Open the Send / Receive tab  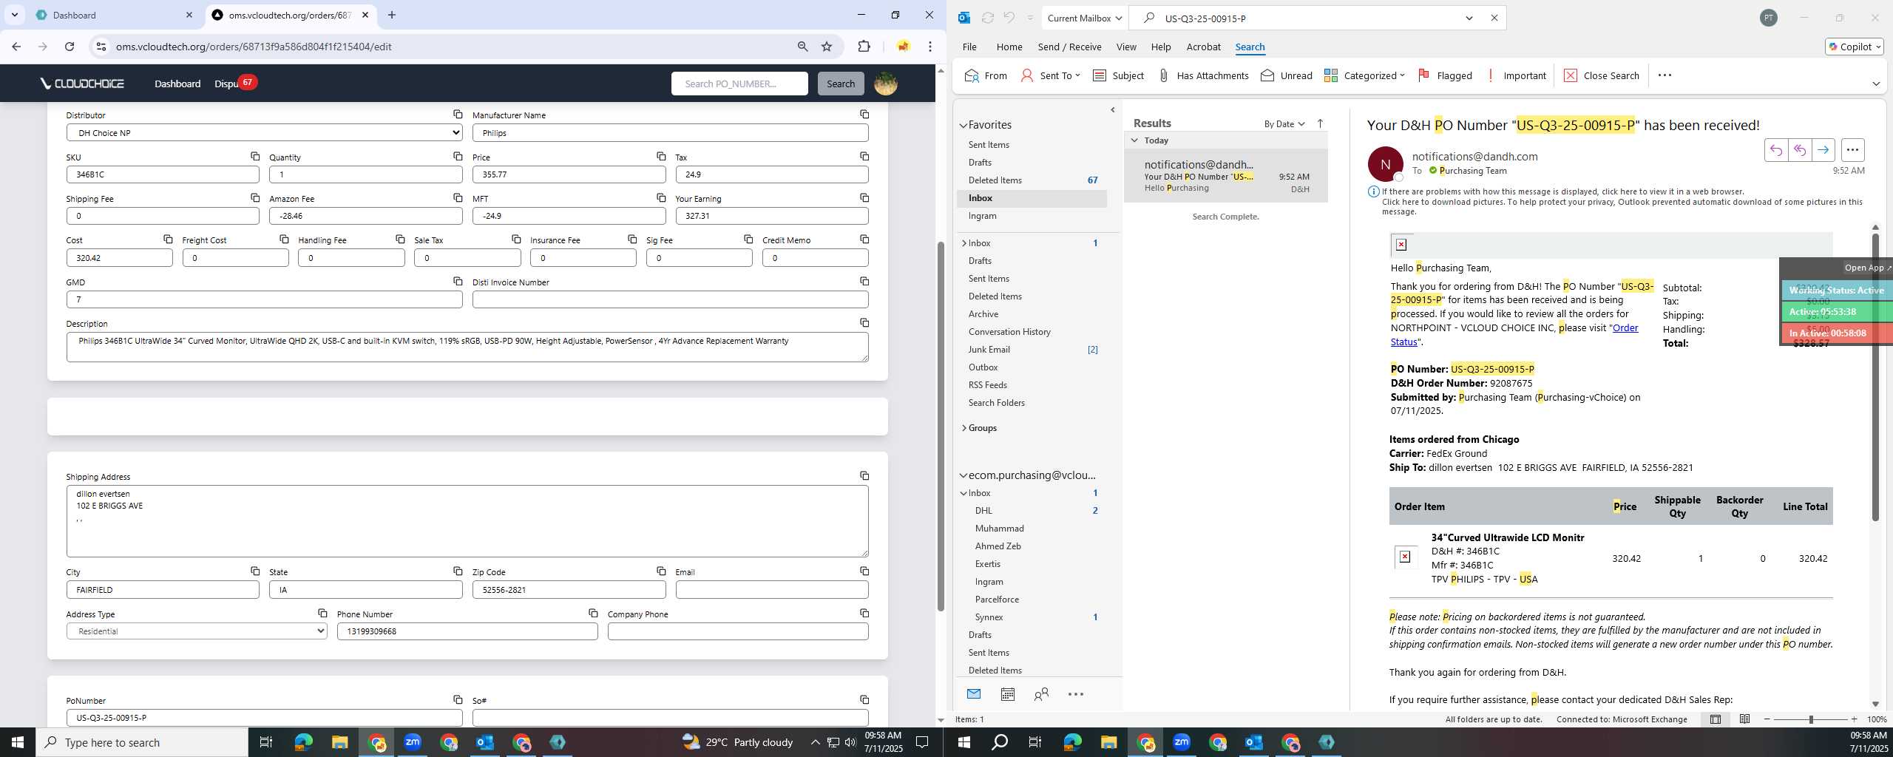pyautogui.click(x=1069, y=47)
